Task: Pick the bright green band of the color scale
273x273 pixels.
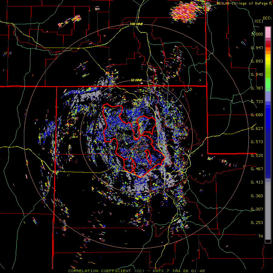Action: (268, 83)
